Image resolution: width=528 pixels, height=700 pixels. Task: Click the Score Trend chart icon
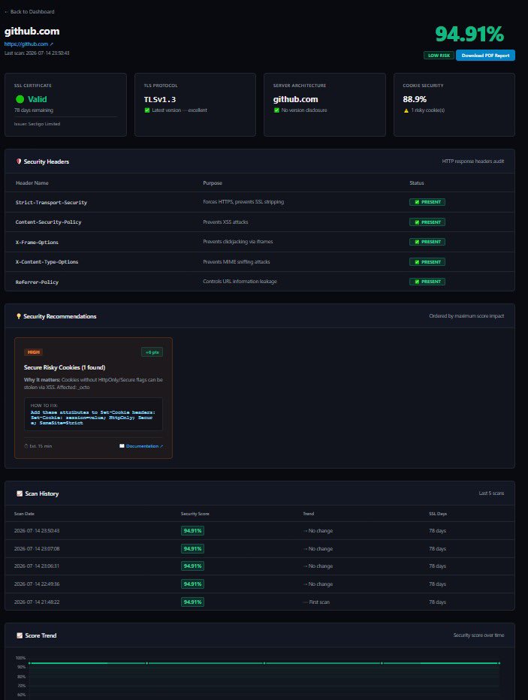pyautogui.click(x=20, y=635)
